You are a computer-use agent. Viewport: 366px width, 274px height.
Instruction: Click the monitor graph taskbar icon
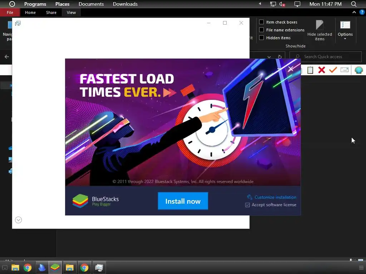click(x=99, y=268)
